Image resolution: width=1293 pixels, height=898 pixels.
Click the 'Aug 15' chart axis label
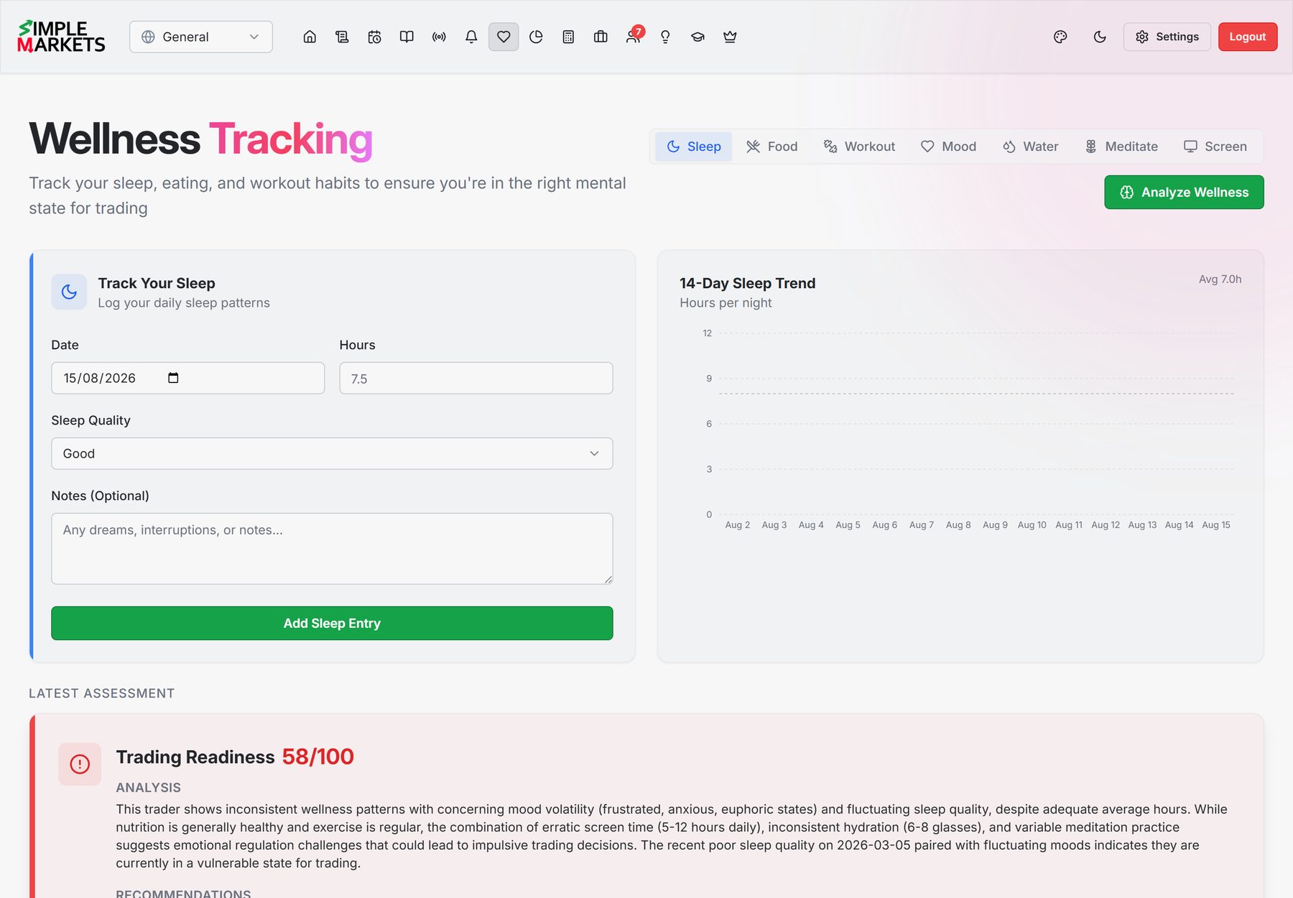(1215, 525)
